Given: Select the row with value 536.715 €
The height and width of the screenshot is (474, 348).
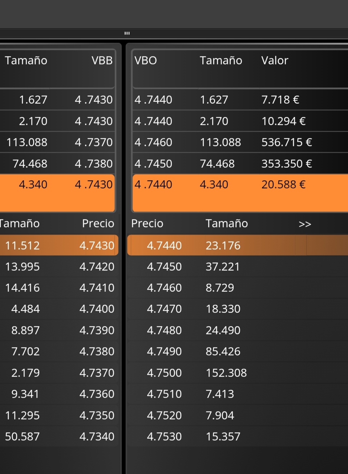Looking at the screenshot, I should coord(240,142).
